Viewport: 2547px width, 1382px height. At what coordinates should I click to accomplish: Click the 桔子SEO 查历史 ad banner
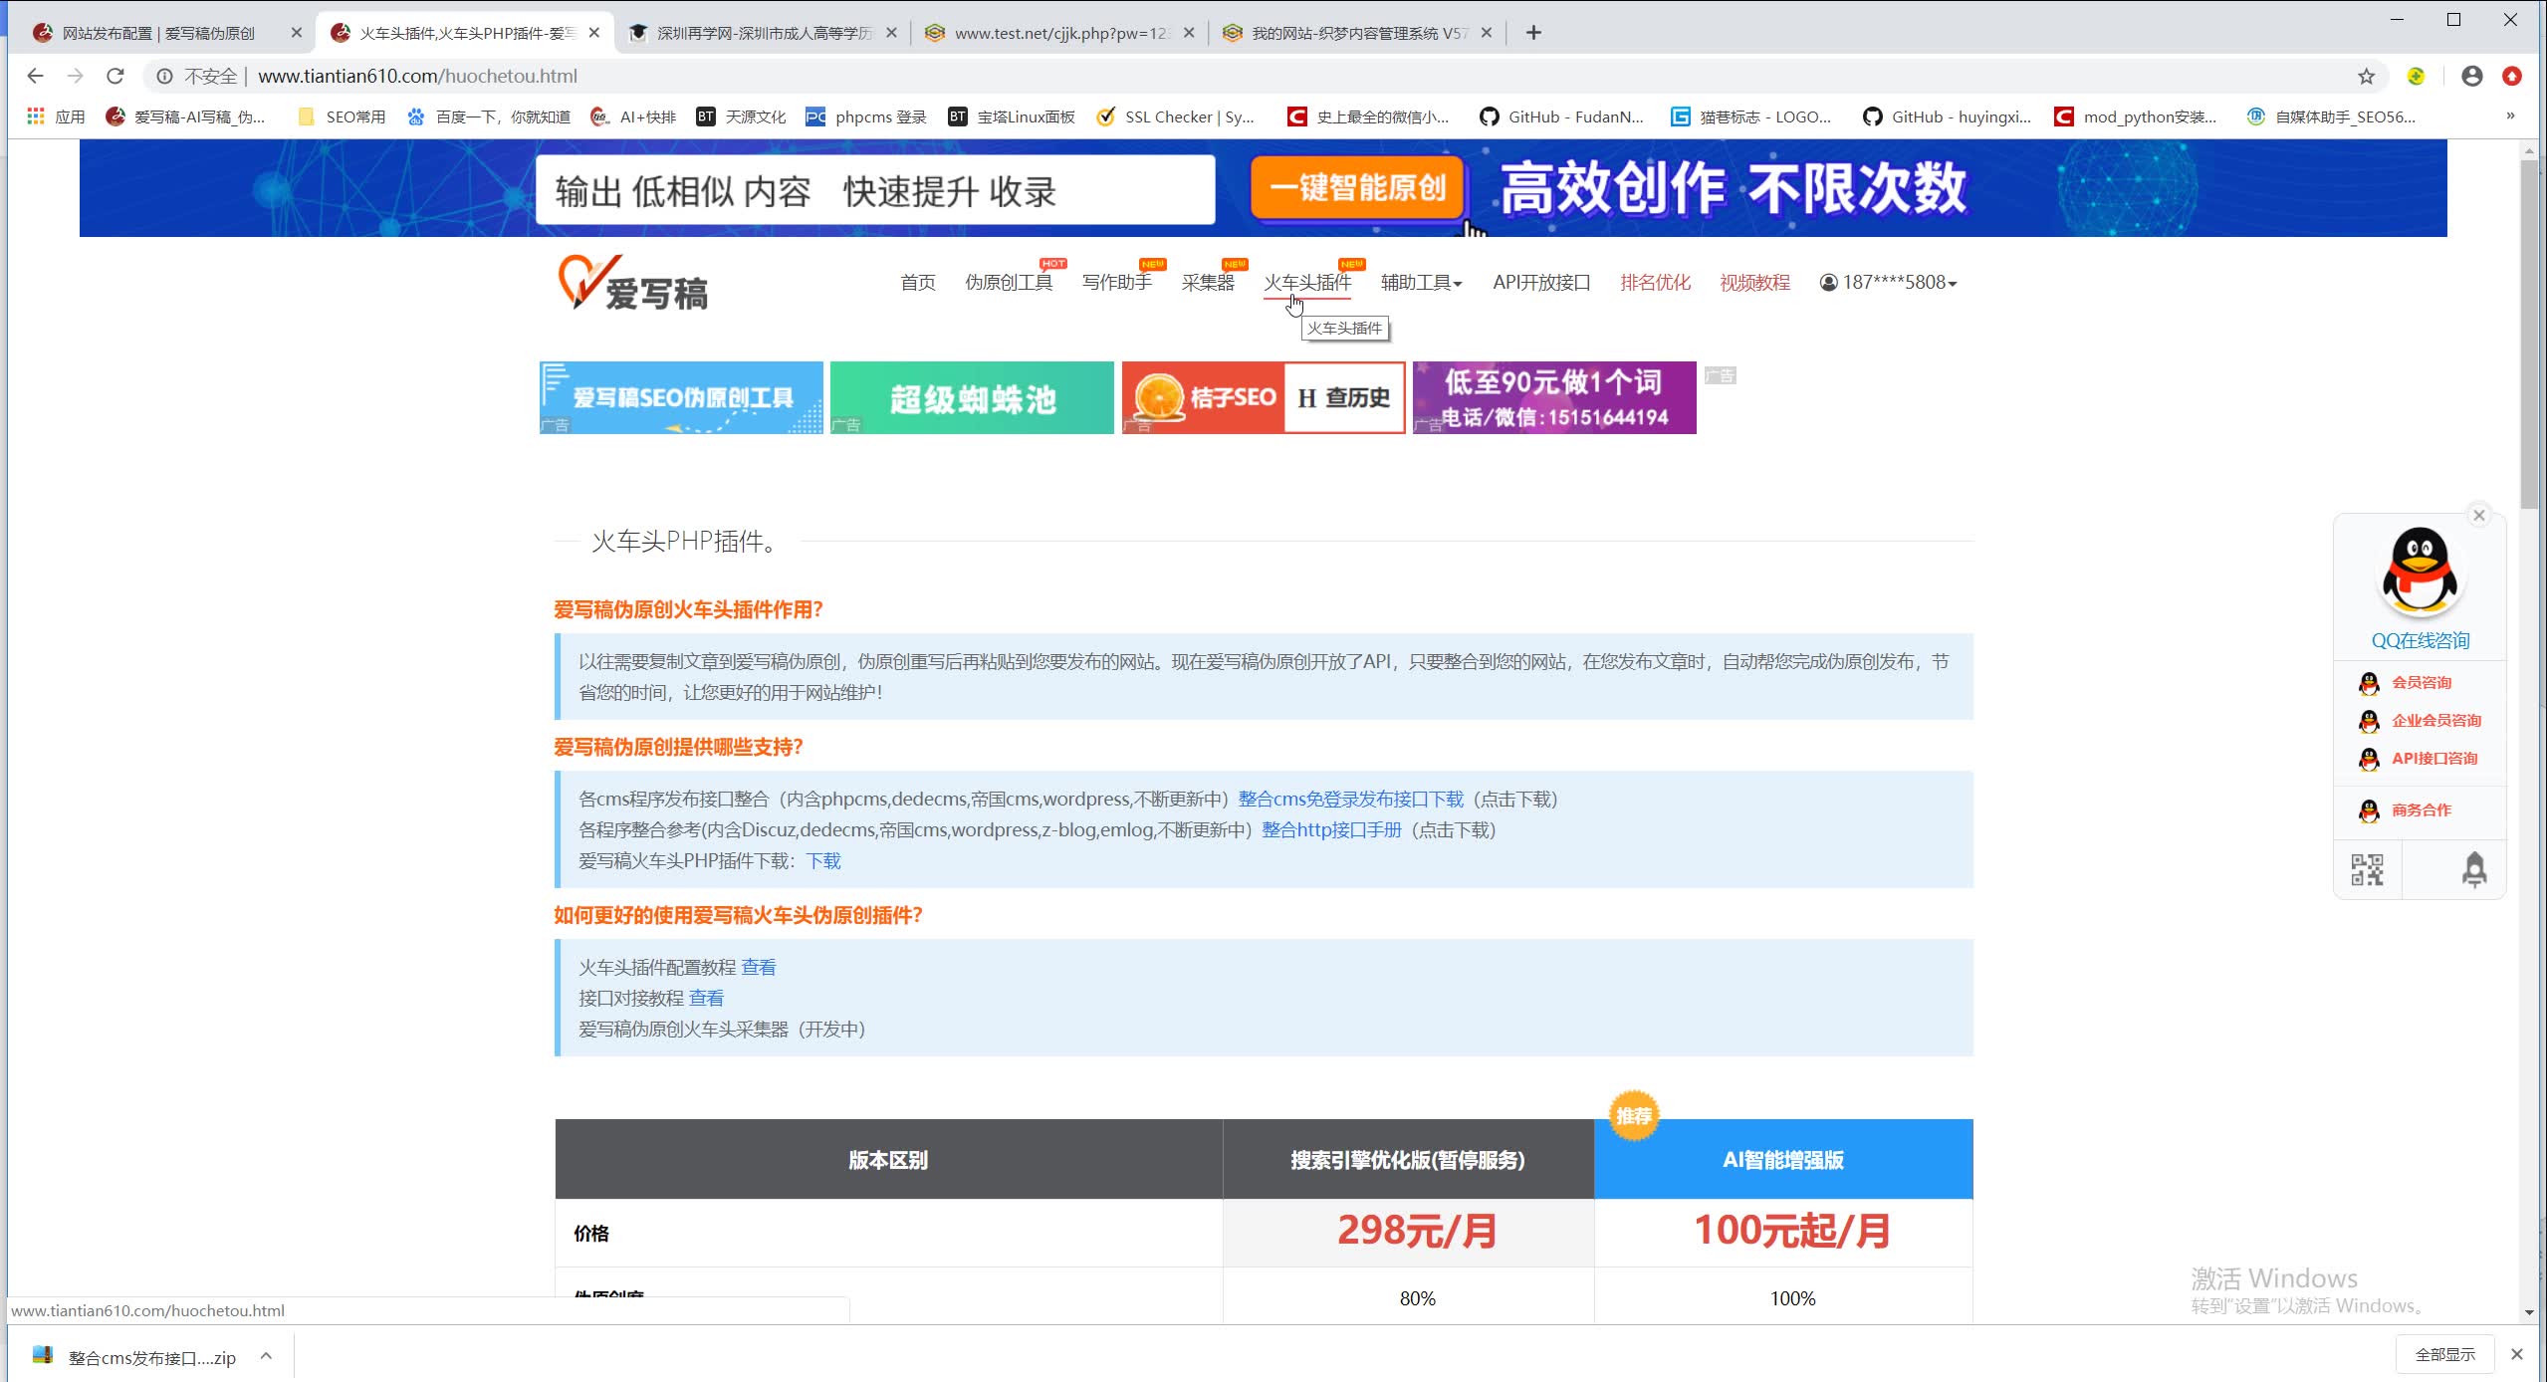coord(1263,397)
